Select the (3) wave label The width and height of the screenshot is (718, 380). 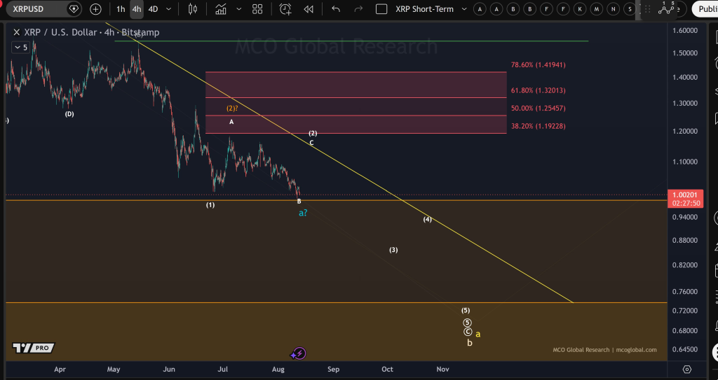click(x=393, y=250)
